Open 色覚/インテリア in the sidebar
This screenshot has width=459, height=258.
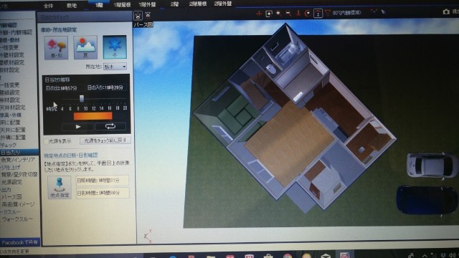[18, 160]
